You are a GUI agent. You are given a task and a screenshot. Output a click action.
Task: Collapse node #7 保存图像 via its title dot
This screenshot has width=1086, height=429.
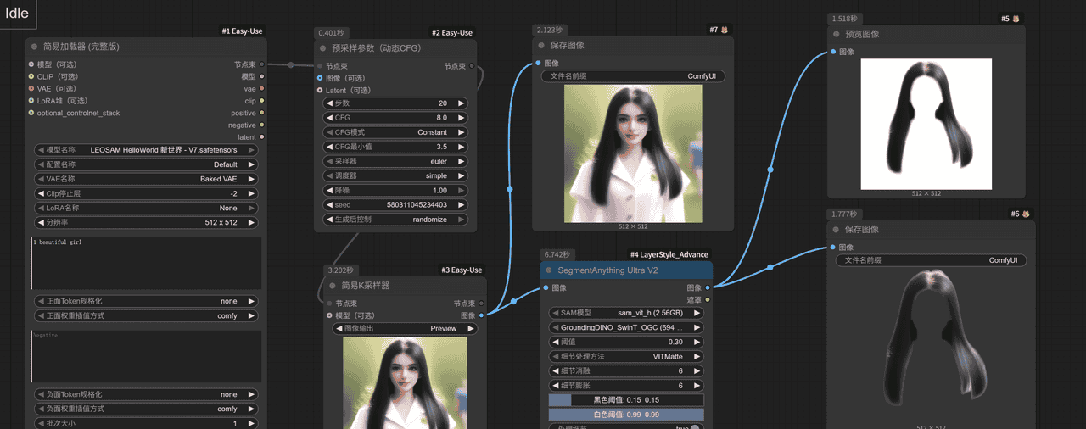pos(541,46)
